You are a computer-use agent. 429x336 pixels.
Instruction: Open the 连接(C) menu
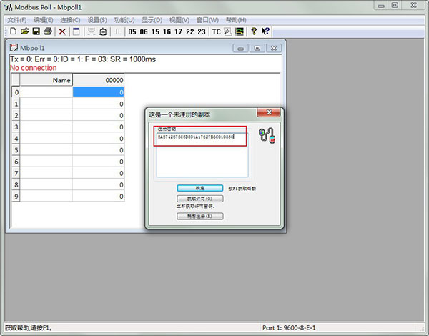[x=70, y=19]
